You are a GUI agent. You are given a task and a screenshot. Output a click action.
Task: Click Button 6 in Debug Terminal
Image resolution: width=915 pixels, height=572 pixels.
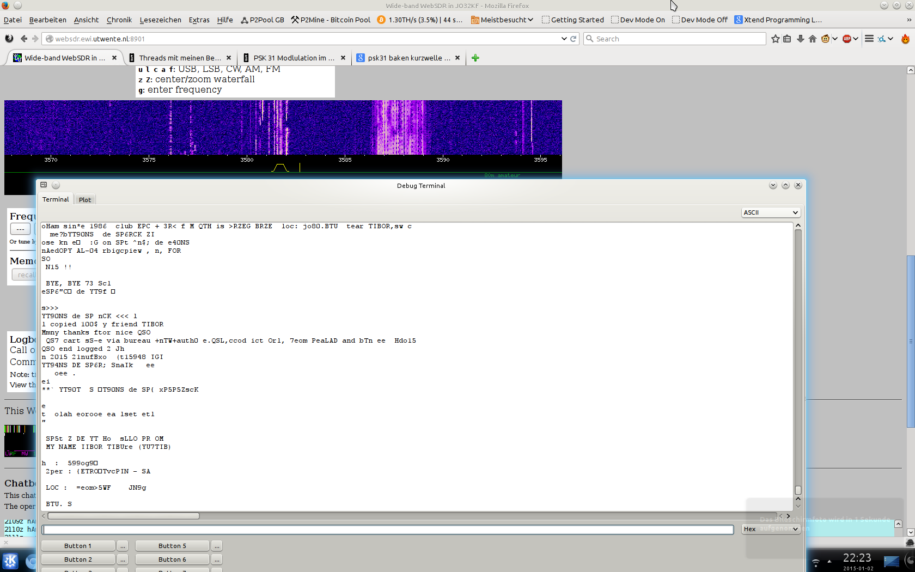[172, 559]
